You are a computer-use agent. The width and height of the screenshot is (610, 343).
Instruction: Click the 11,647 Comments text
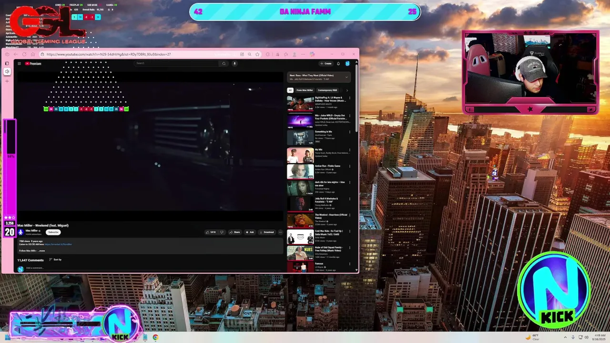click(x=30, y=260)
